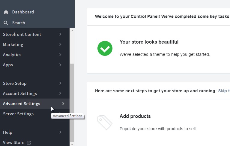230x146 pixels.
Task: Click the sidebar scrollbar down arrow
Action: [72, 144]
